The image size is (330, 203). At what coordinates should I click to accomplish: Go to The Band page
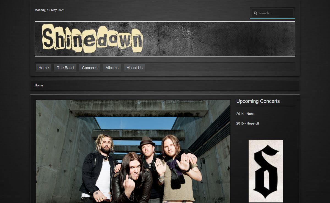pos(65,68)
